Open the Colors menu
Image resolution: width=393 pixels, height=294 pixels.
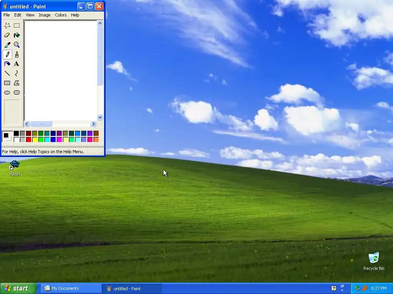coord(61,15)
